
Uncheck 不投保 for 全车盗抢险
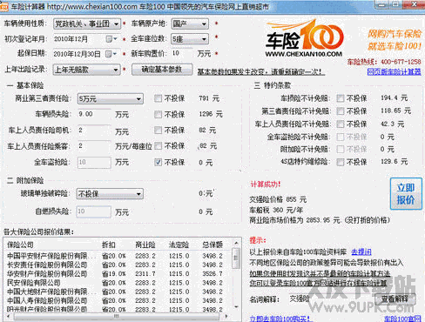click(159, 162)
